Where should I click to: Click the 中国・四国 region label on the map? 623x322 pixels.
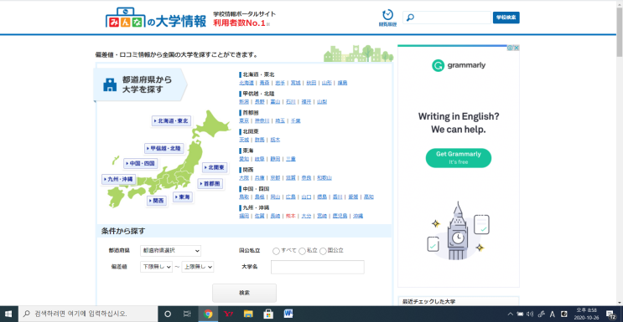coord(141,163)
